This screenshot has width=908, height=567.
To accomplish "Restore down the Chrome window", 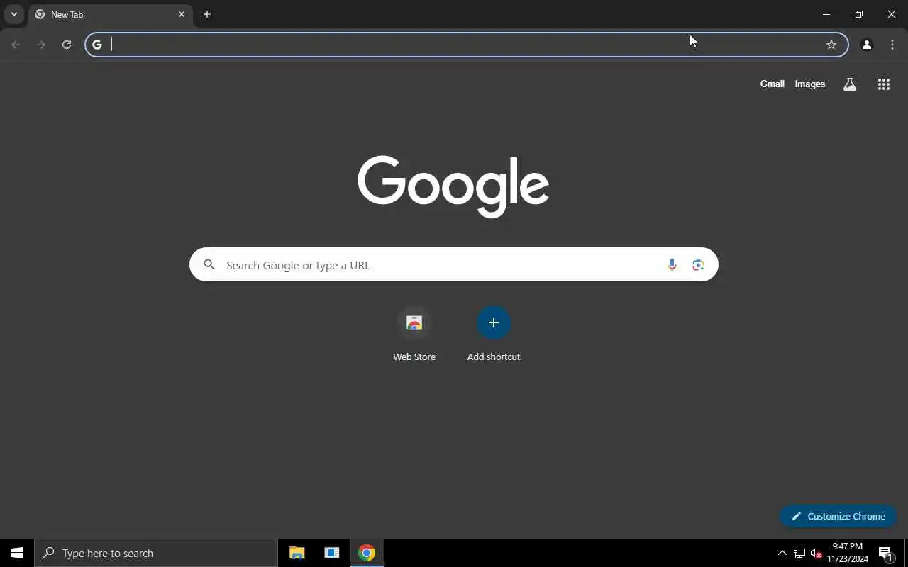I will [x=859, y=14].
